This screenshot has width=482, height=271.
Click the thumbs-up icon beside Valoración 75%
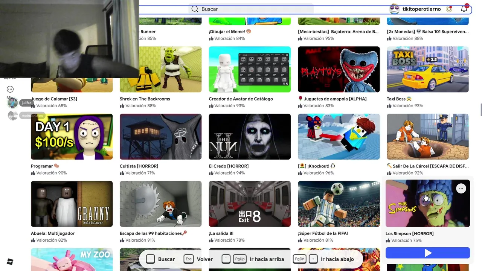388,241
